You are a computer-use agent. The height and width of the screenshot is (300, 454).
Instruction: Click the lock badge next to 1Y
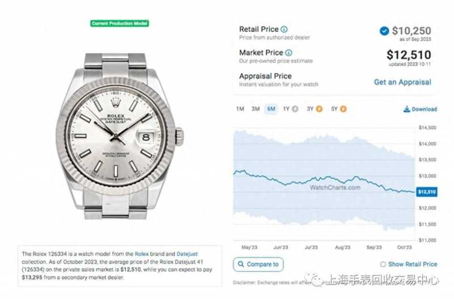point(295,109)
